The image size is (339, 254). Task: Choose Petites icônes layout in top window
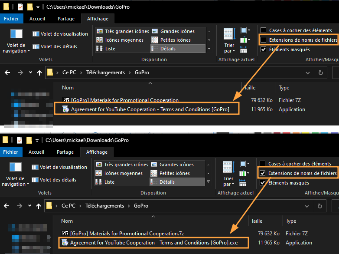point(171,40)
